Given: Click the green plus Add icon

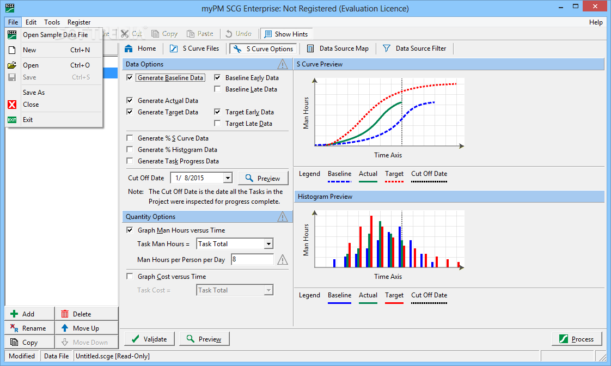Looking at the screenshot, I should point(14,314).
